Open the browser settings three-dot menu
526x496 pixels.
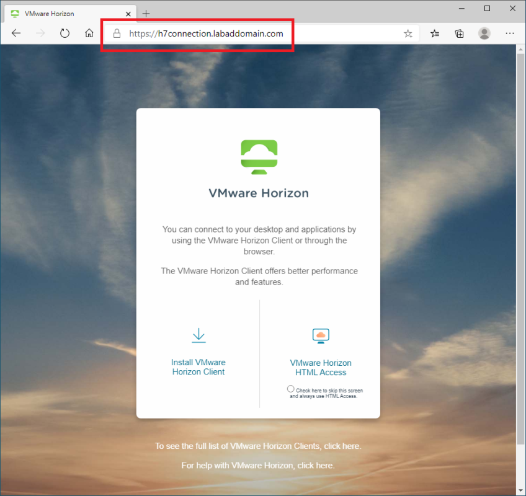click(510, 33)
